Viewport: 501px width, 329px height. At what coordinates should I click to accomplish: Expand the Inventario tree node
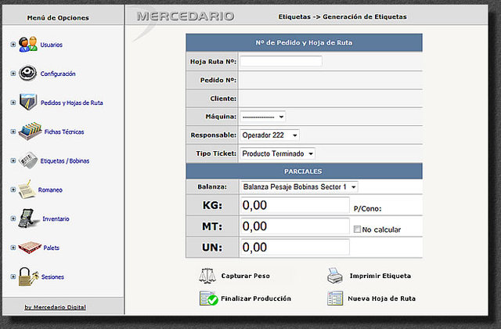[x=13, y=219]
